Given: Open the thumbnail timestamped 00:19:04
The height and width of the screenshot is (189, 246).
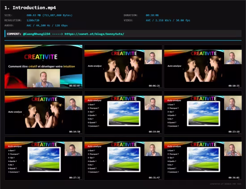Looking at the screenshot, I should tap(123, 113).
